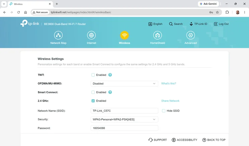The image size is (249, 146).
Task: Open the HomeShield section icon
Action: [x=157, y=35]
